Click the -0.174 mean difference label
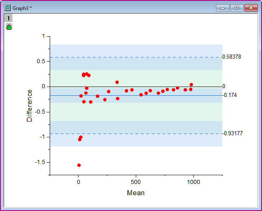 [230, 95]
